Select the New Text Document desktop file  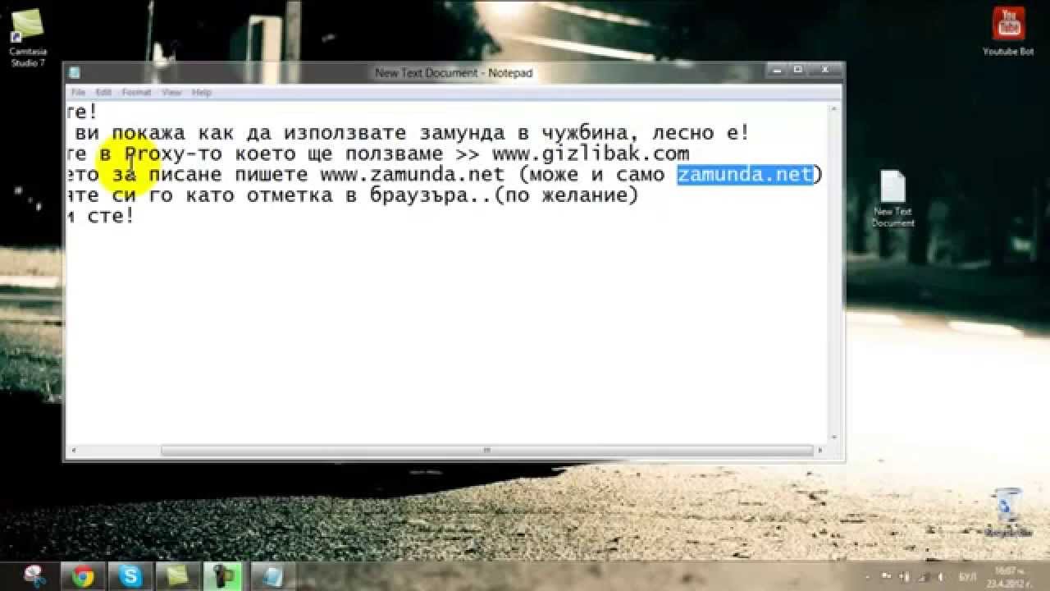(x=892, y=199)
